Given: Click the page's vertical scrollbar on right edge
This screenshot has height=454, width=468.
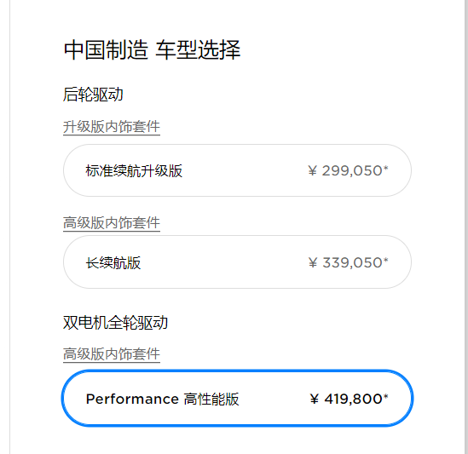Looking at the screenshot, I should pyautogui.click(x=466, y=227).
